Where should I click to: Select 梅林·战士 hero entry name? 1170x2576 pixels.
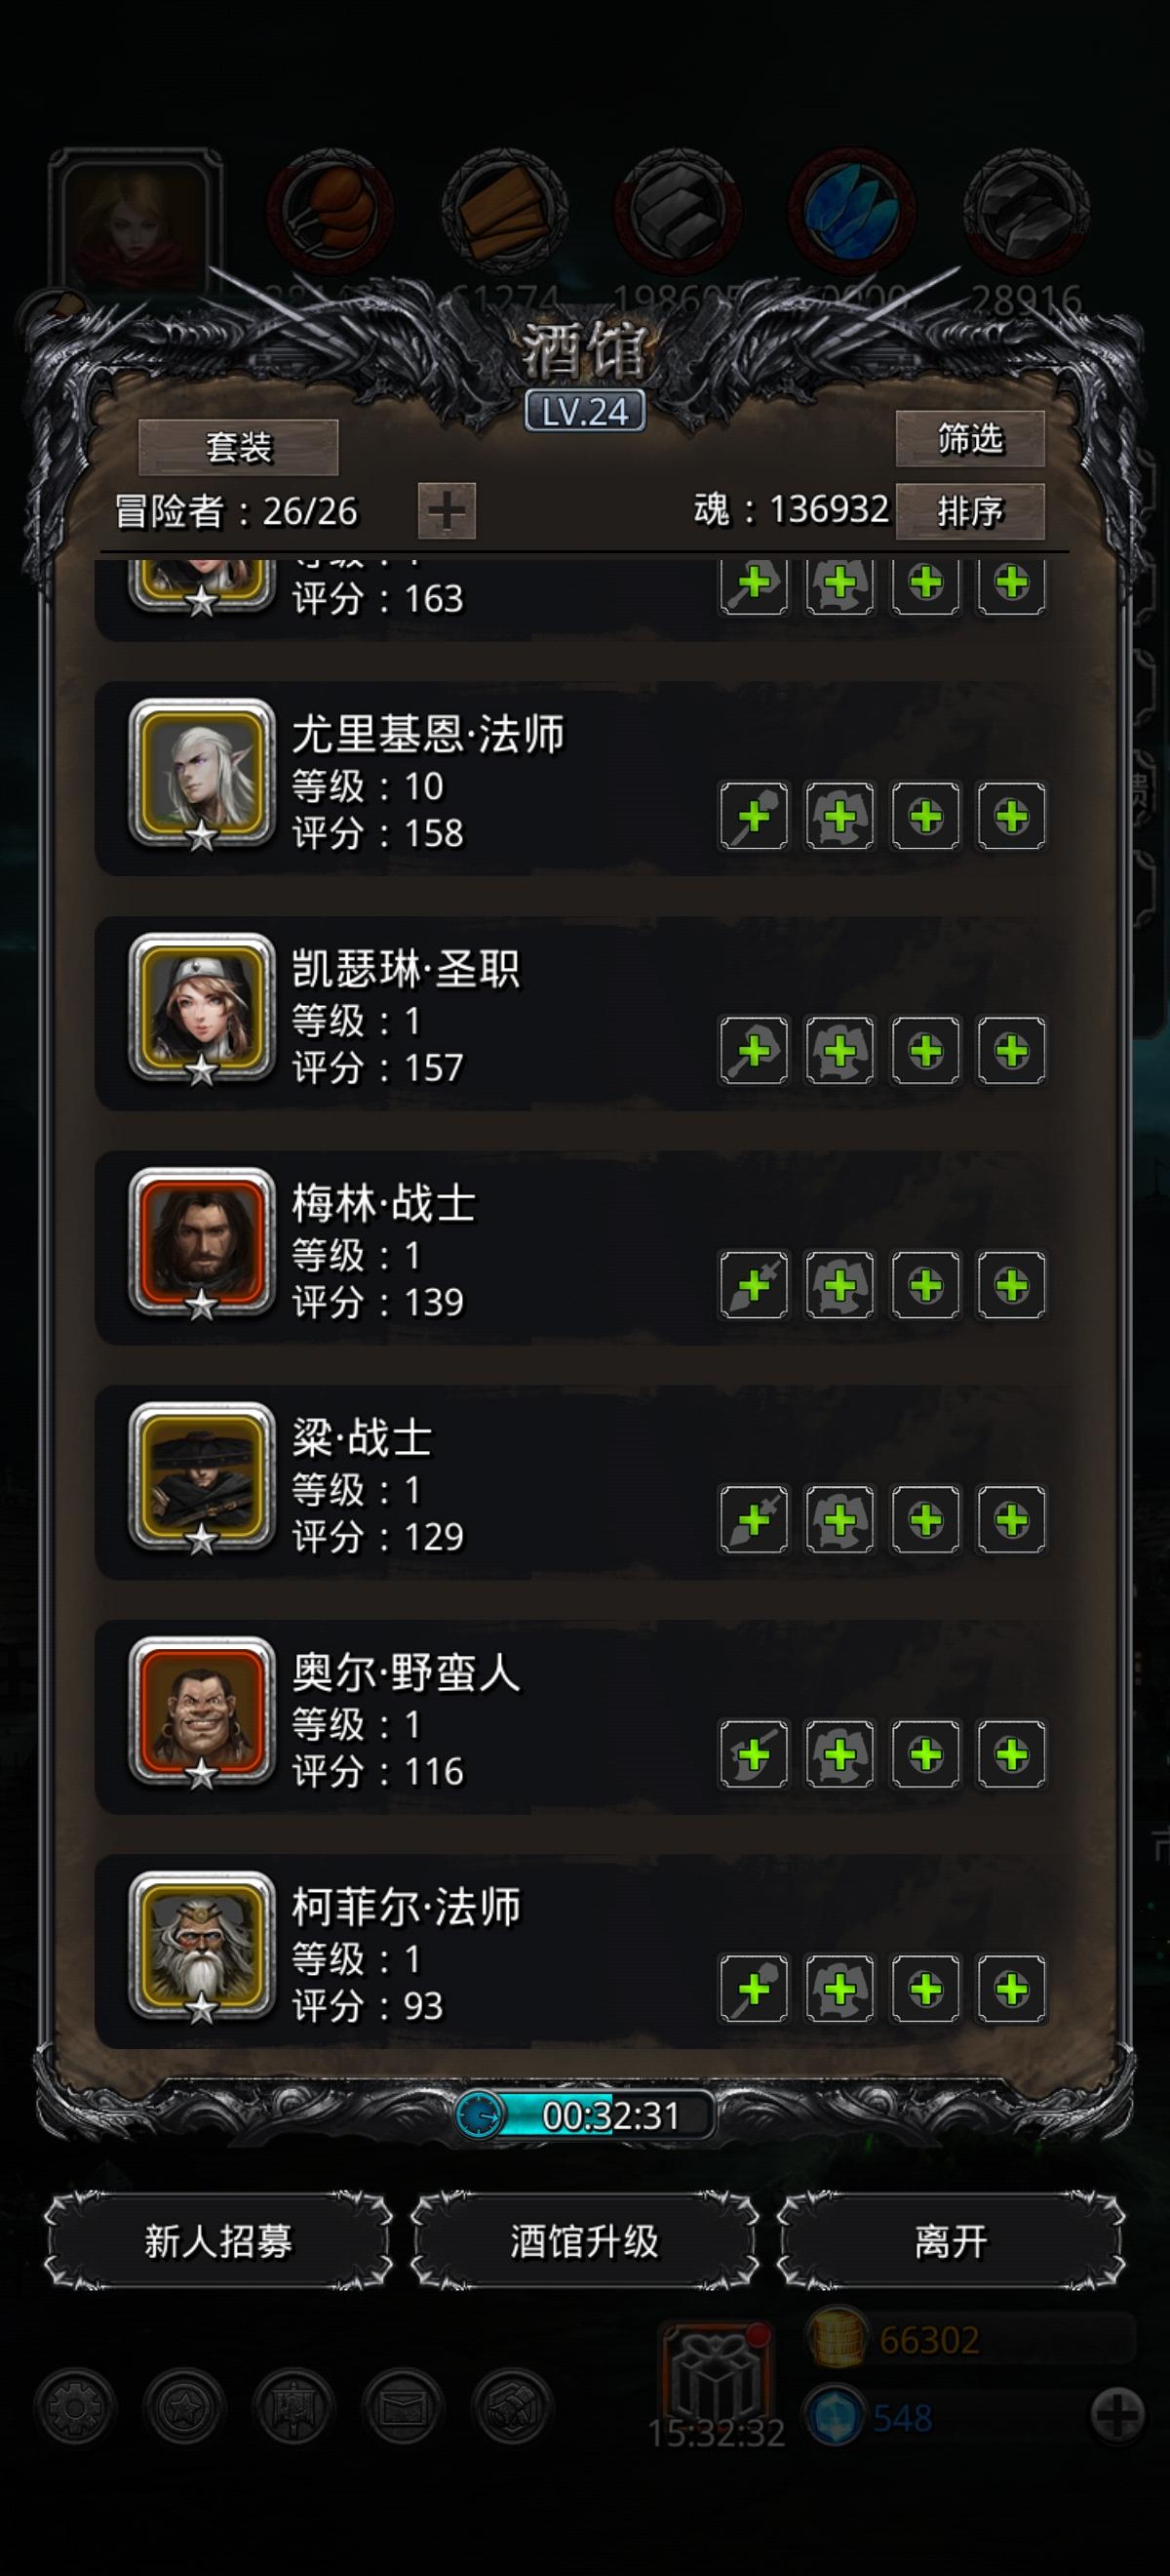click(384, 1203)
